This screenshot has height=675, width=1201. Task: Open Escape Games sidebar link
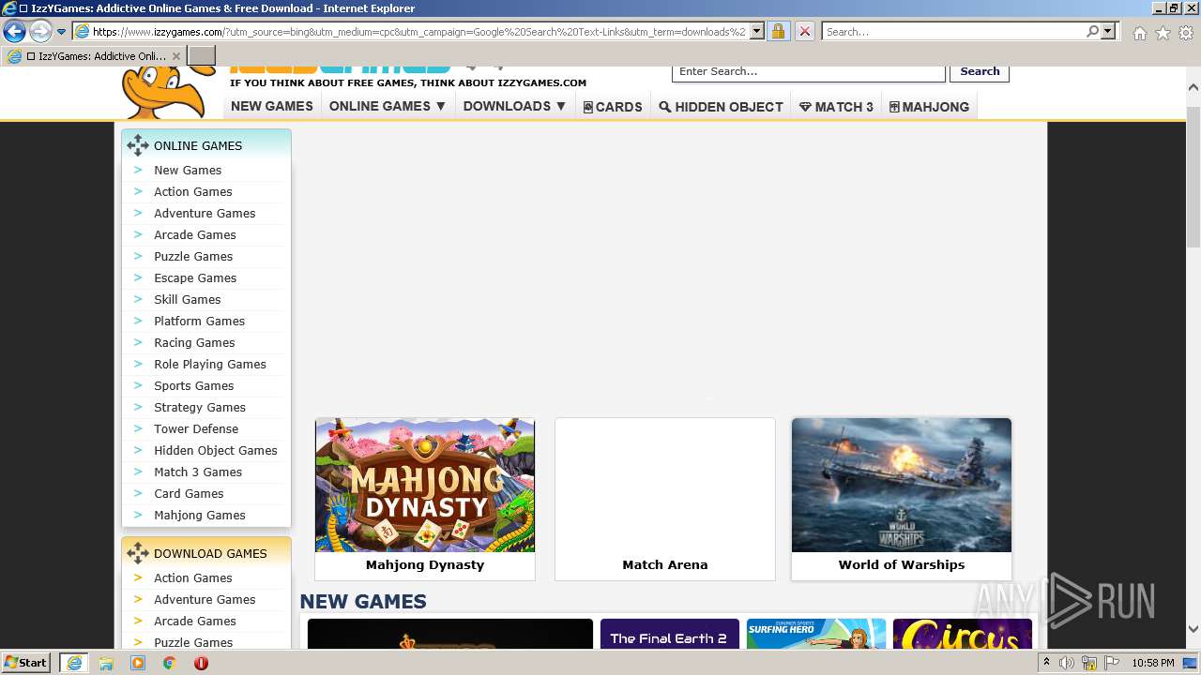point(195,277)
